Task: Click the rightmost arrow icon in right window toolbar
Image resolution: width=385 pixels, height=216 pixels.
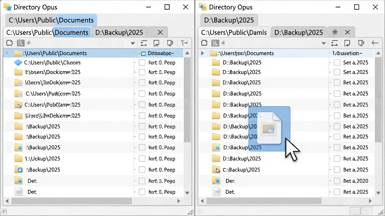Action: [x=375, y=43]
